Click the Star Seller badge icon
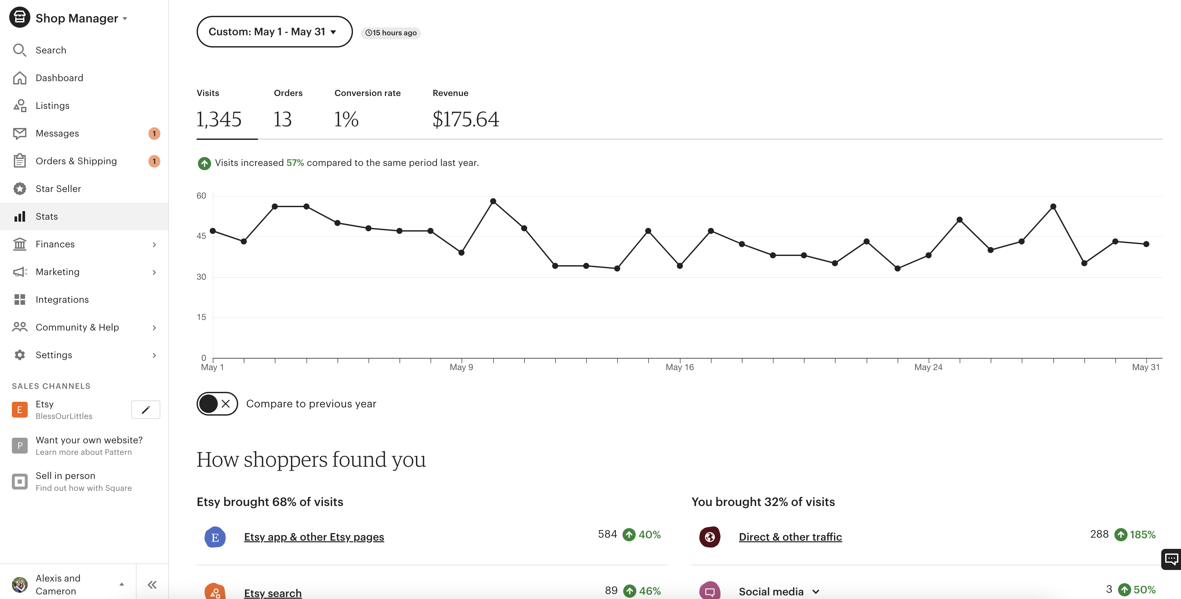This screenshot has width=1181, height=599. tap(20, 189)
